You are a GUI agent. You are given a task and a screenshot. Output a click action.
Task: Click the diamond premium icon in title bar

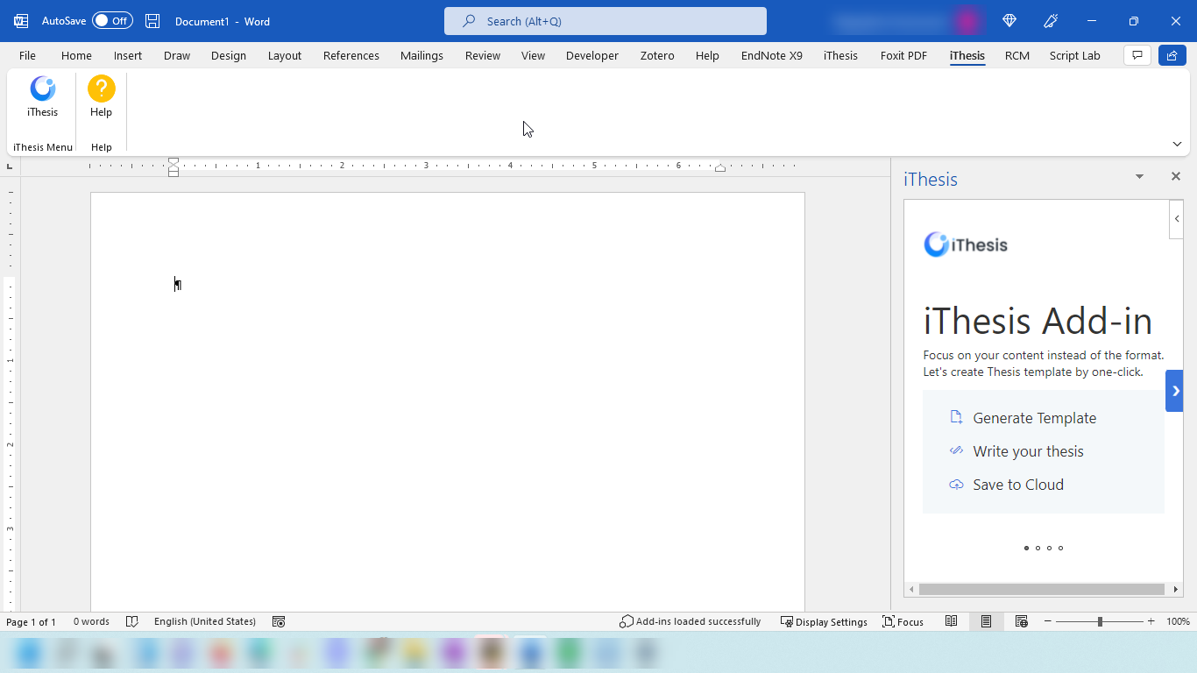click(x=1009, y=21)
